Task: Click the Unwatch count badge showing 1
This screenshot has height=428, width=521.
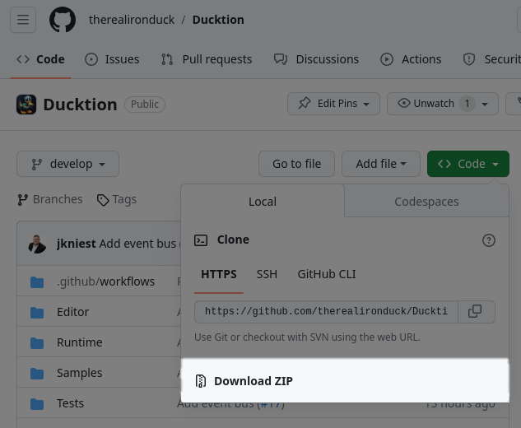Action: point(467,104)
